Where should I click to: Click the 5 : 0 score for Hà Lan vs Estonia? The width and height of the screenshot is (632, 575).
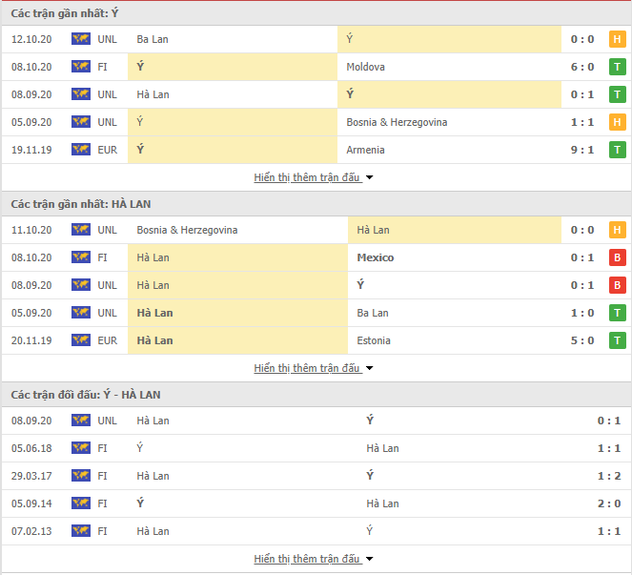point(582,340)
